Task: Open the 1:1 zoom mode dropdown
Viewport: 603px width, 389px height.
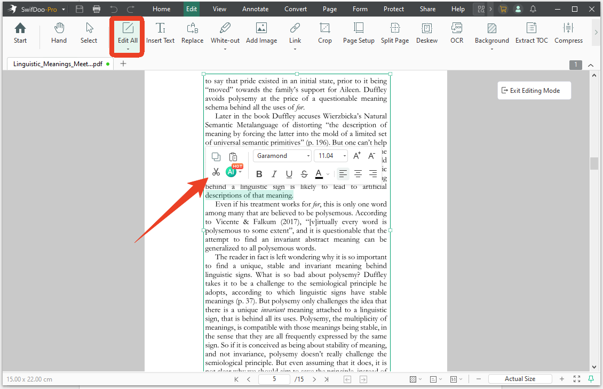Action: (456, 379)
